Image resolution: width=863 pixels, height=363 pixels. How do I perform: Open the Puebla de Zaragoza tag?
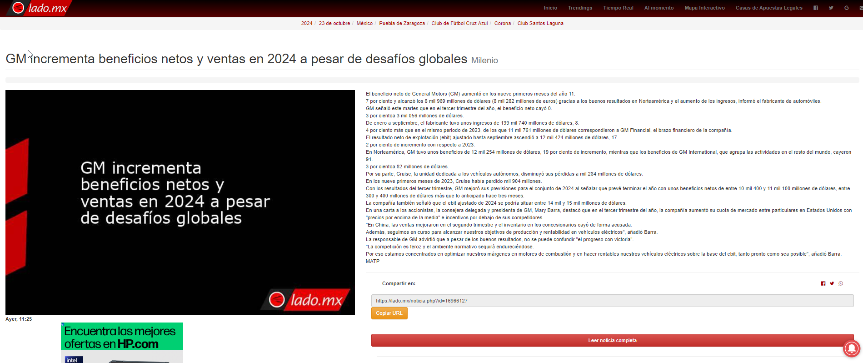pos(402,23)
